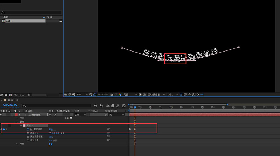Click the 蒙版 1 pink mask color swatch
This screenshot has height=156, width=280.
[x=24, y=126]
